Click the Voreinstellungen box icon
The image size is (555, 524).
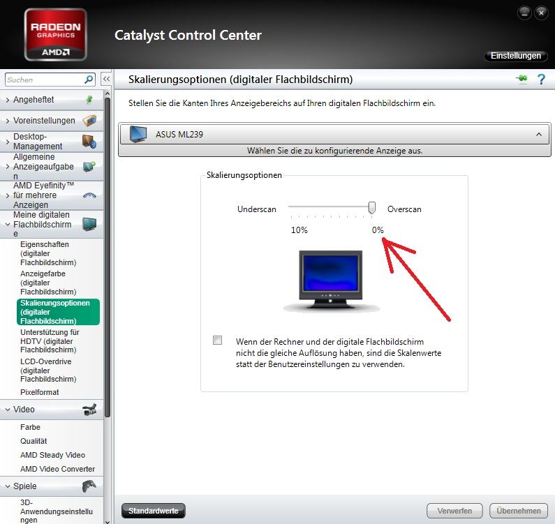click(x=89, y=121)
